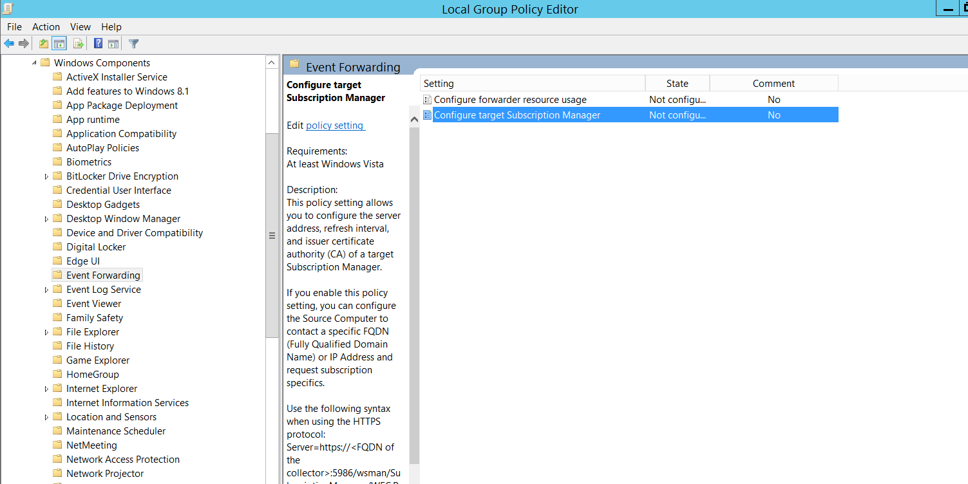
Task: Open Help using the question mark icon
Action: 97,43
